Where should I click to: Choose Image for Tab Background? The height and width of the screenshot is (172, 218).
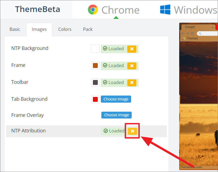click(x=116, y=99)
